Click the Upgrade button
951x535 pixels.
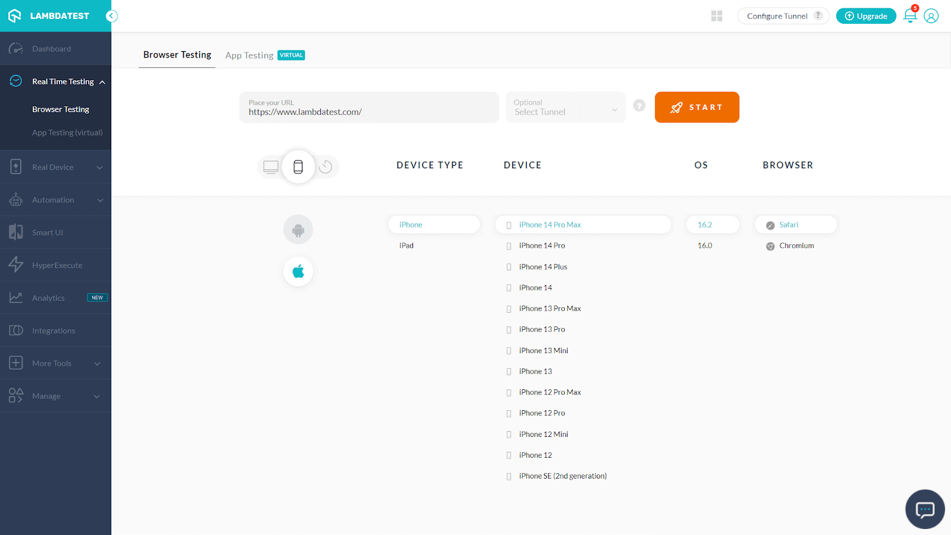point(866,16)
